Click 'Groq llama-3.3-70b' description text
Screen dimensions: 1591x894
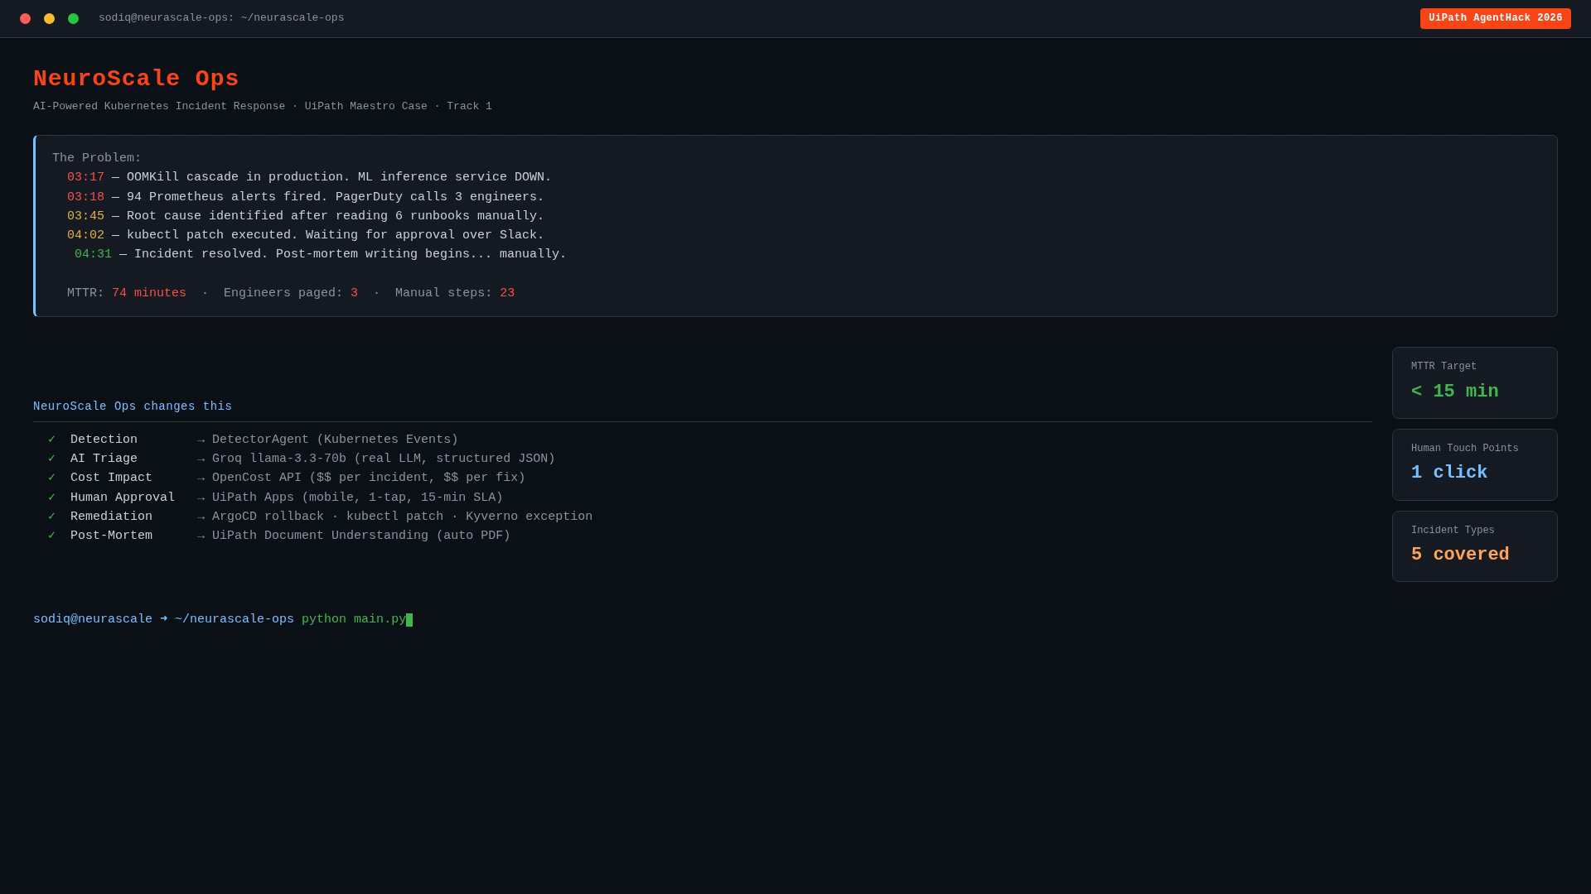tap(384, 459)
